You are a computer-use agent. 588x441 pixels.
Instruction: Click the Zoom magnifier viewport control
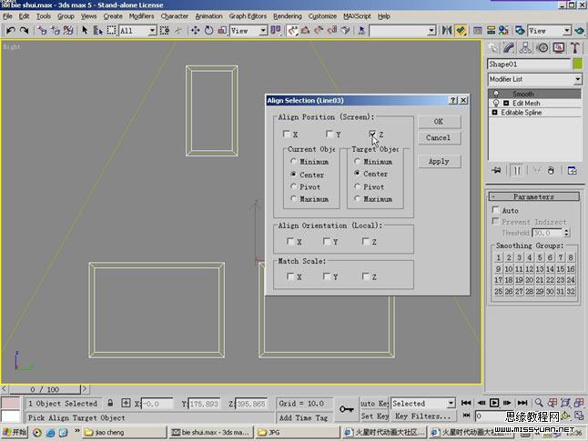539,403
